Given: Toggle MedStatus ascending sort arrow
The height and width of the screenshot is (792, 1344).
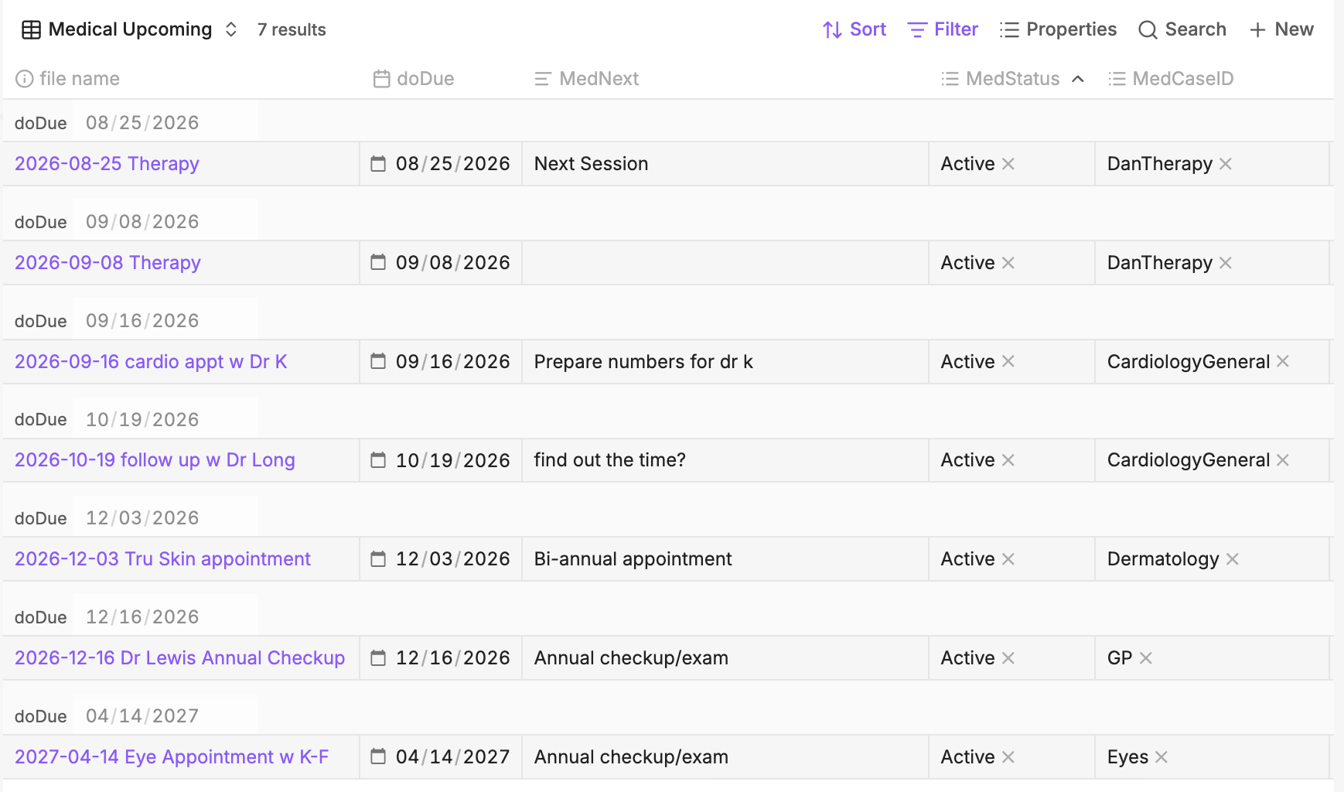Looking at the screenshot, I should click(1078, 79).
